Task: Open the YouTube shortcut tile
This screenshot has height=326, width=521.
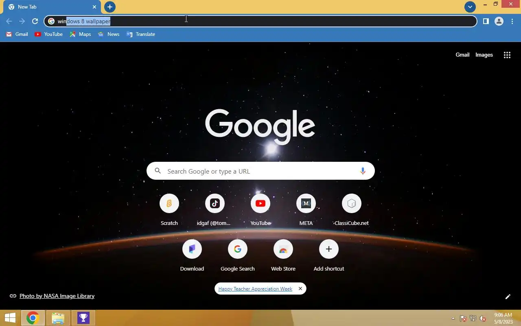Action: click(260, 210)
